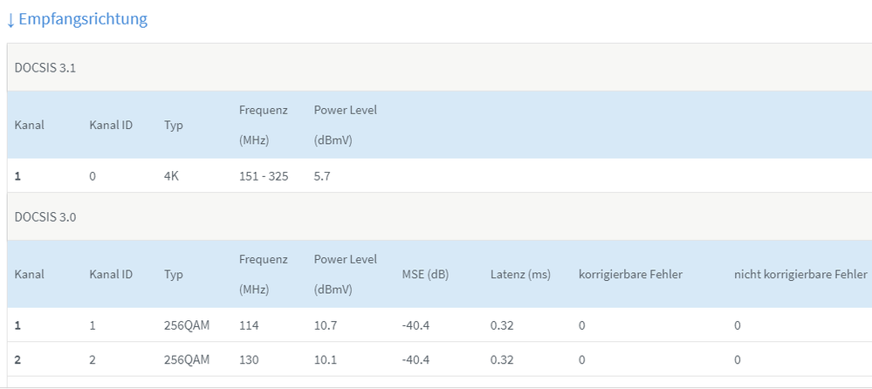Viewport: 872px width, 389px height.
Task: Select the 10.1 power level cell
Action: pos(325,359)
